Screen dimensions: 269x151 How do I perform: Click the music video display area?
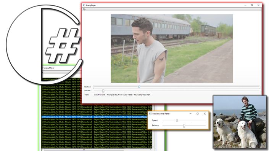click(172, 49)
